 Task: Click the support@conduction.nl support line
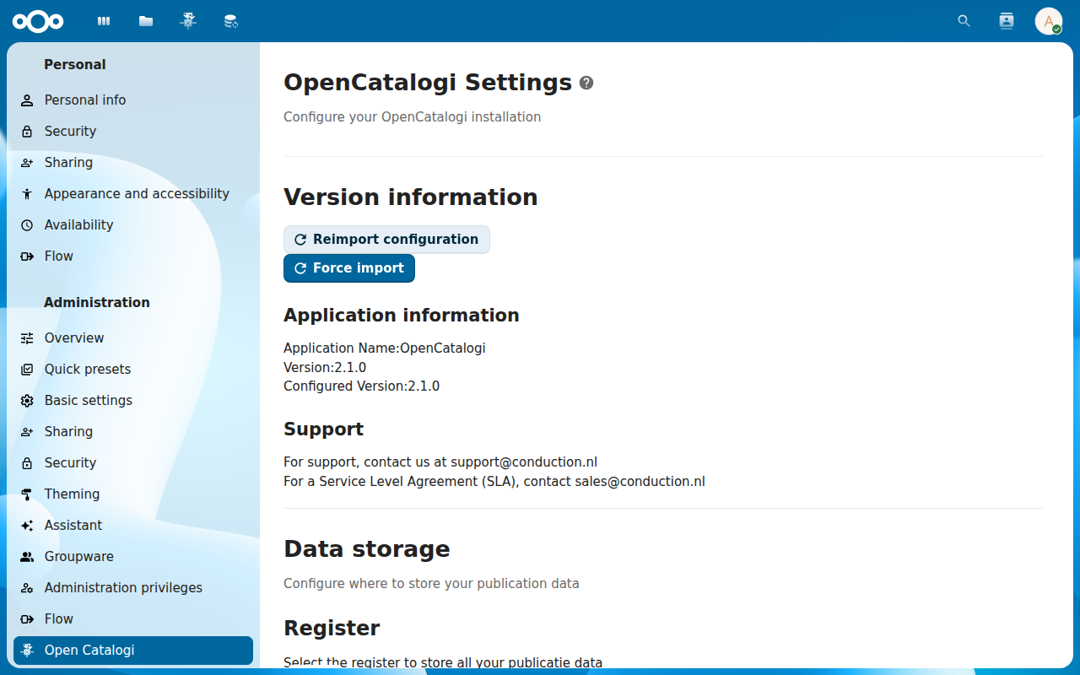coord(440,462)
